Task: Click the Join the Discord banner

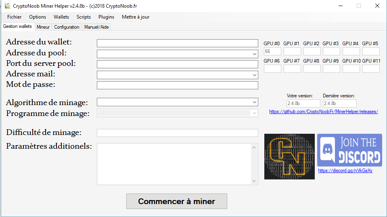Action: (x=349, y=150)
